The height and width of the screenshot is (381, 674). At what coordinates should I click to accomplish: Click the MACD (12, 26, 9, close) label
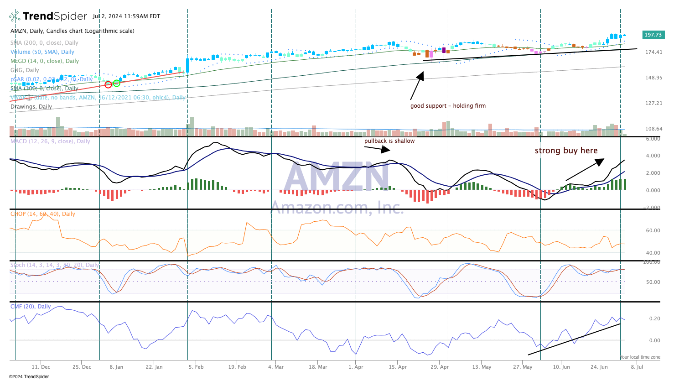pyautogui.click(x=50, y=141)
